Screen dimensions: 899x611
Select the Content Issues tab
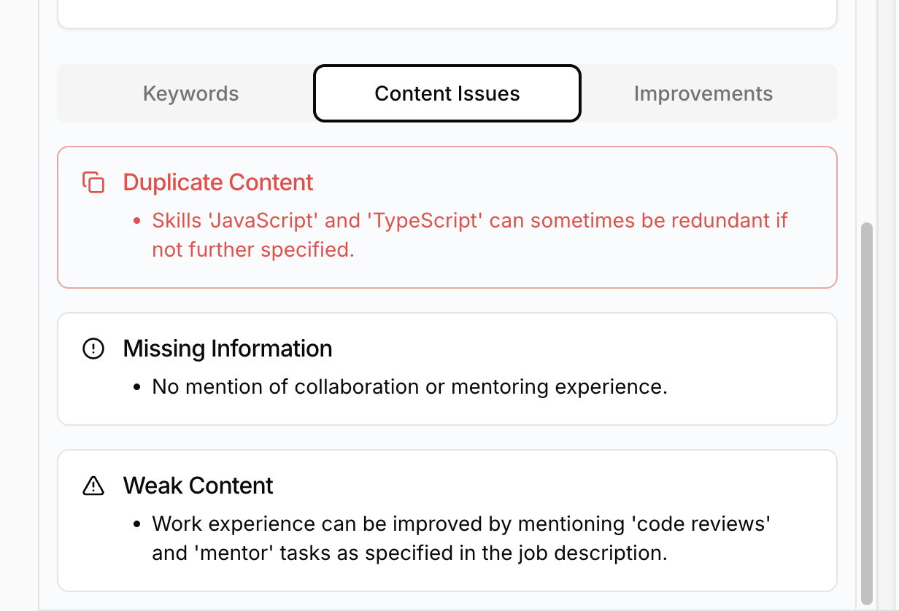pyautogui.click(x=447, y=94)
